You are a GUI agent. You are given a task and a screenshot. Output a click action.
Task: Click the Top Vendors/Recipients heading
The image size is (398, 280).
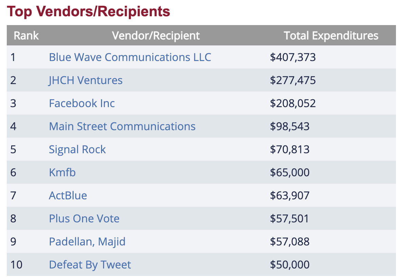pyautogui.click(x=88, y=12)
